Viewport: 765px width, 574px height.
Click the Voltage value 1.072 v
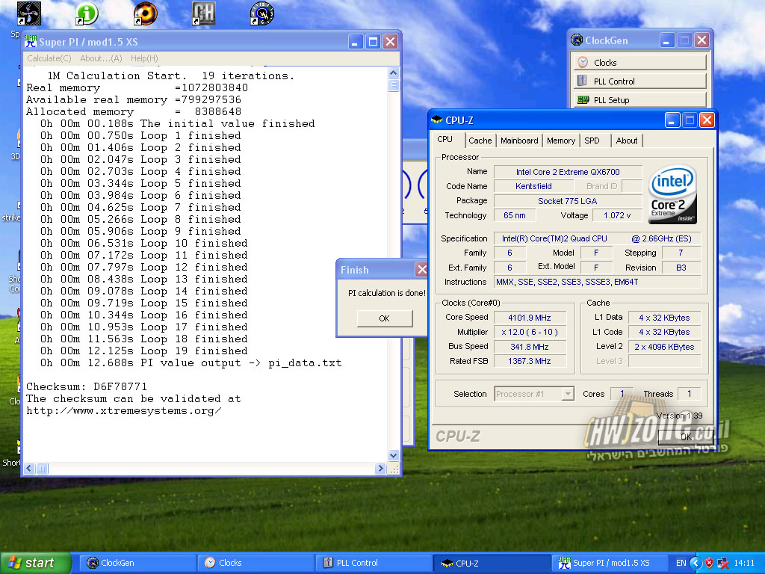pos(616,215)
